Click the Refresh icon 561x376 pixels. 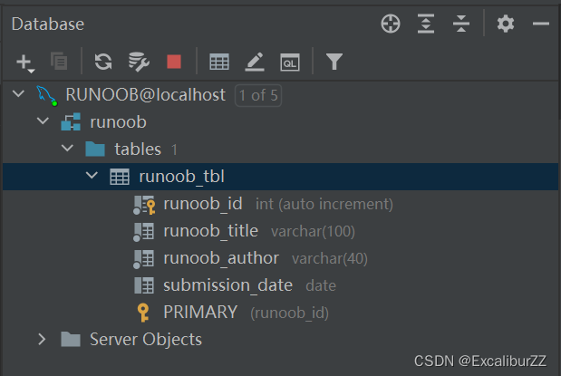103,62
